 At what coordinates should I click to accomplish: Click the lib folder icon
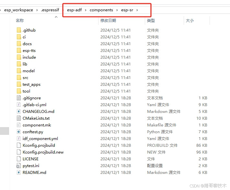click(19, 64)
